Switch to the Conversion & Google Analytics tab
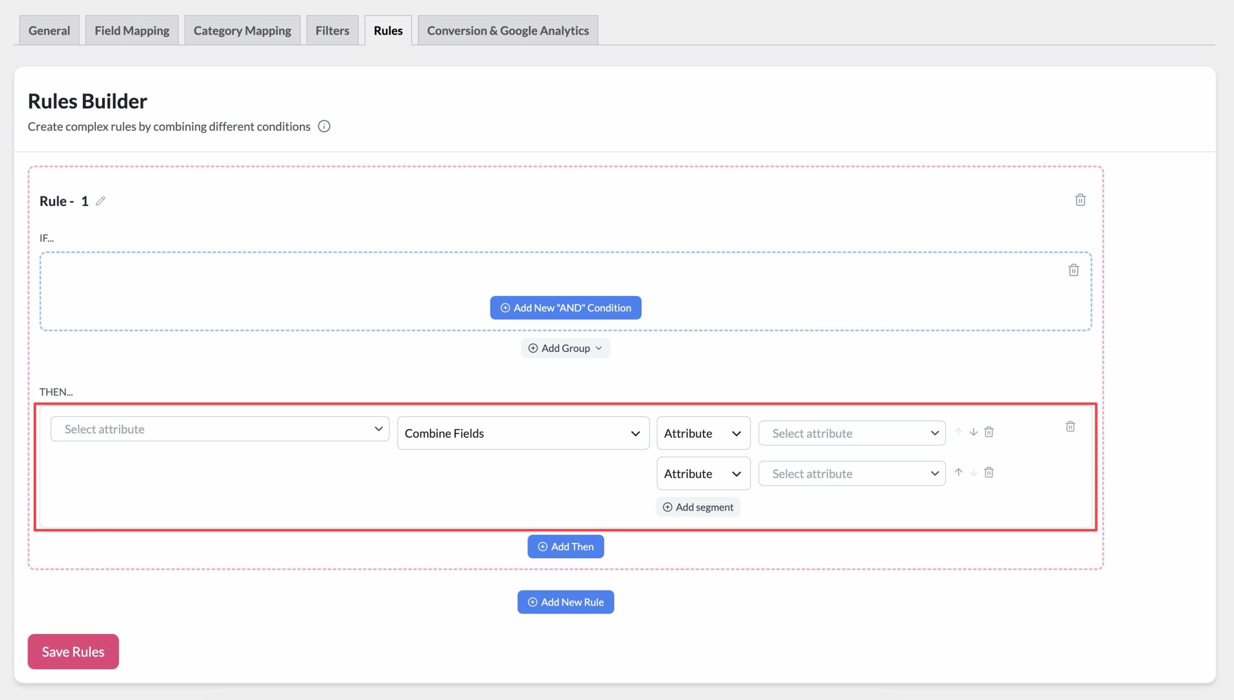The width and height of the screenshot is (1234, 700). (x=508, y=30)
